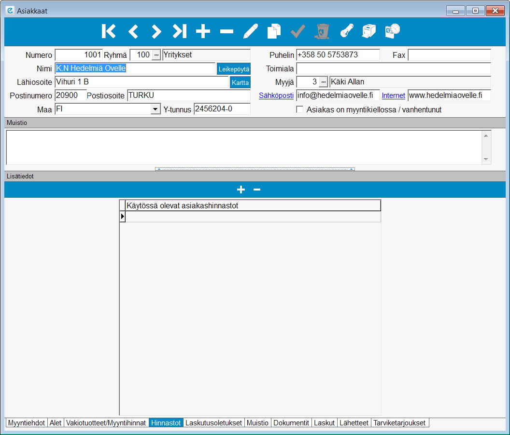Image resolution: width=510 pixels, height=435 pixels.
Task: Open the Ryhmä lookup ellipsis button
Action: coord(156,55)
